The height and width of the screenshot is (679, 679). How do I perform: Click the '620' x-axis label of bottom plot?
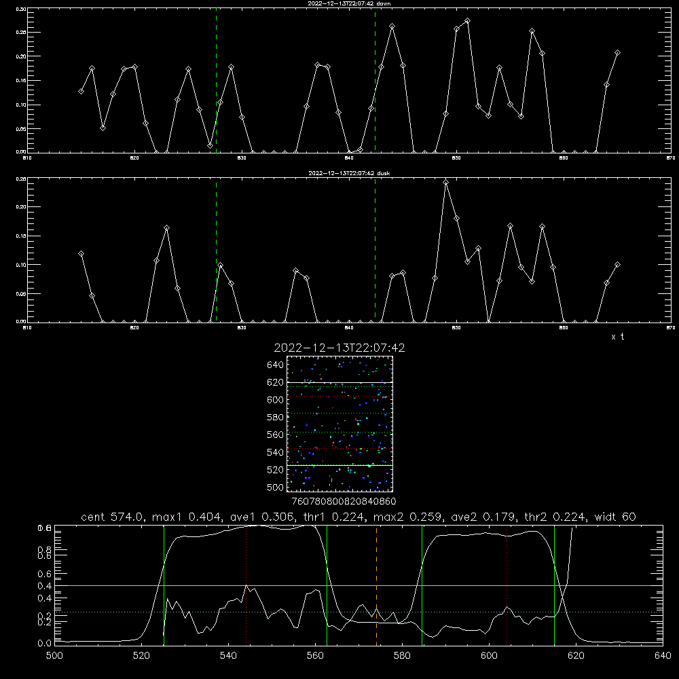click(x=576, y=656)
